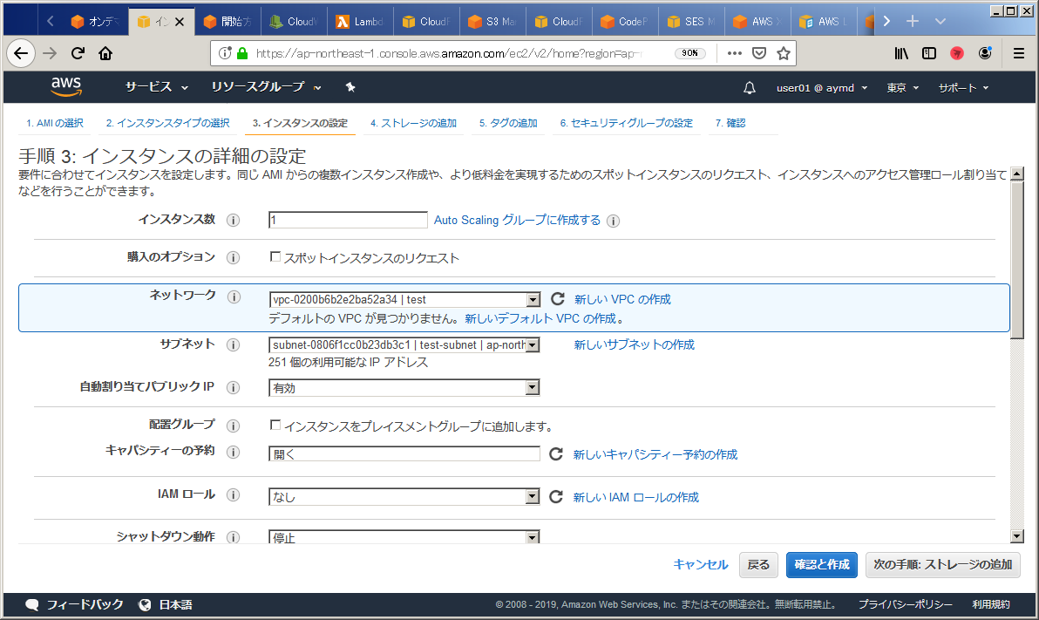Open the サブネット dropdown
This screenshot has height=620, width=1039.
404,344
